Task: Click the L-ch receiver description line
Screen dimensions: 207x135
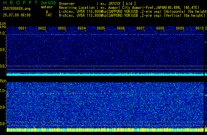Action: tap(133, 12)
